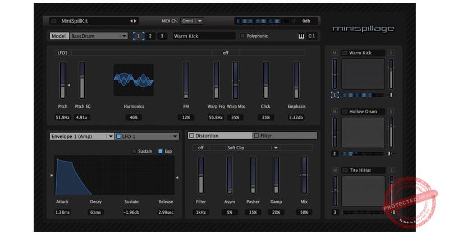The height and width of the screenshot is (234, 449).
Task: Click the FM slider
Action: (x=186, y=80)
